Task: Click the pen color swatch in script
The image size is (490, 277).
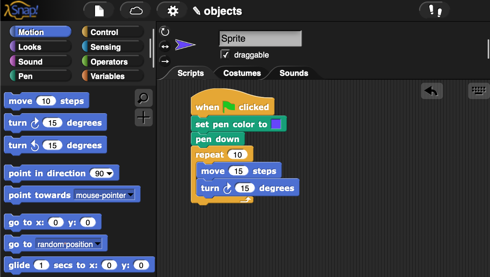Action: [x=276, y=124]
